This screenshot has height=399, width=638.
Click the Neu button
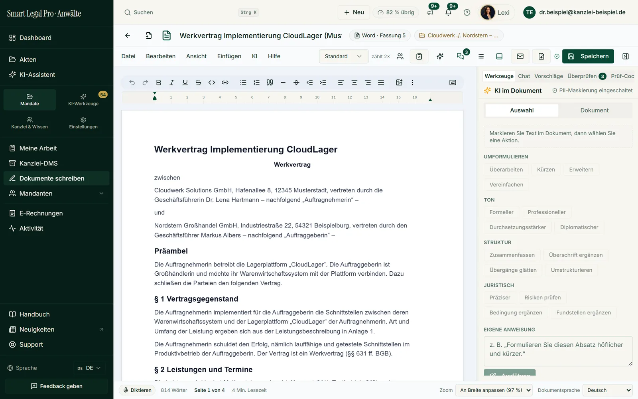click(354, 12)
